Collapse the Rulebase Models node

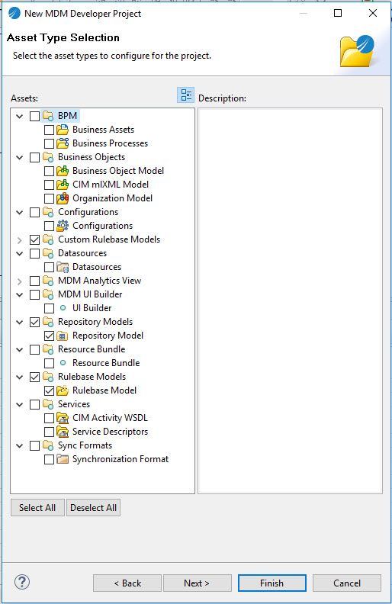tap(20, 377)
